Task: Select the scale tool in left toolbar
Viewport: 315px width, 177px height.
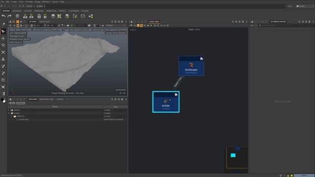Action: pyautogui.click(x=3, y=52)
